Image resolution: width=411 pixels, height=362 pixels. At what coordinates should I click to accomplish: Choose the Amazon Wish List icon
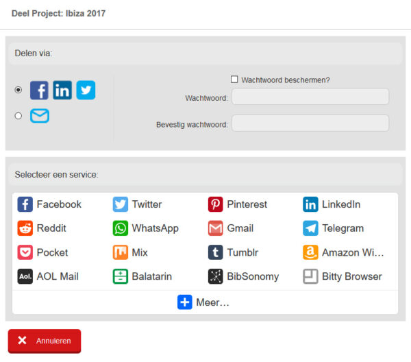(310, 252)
